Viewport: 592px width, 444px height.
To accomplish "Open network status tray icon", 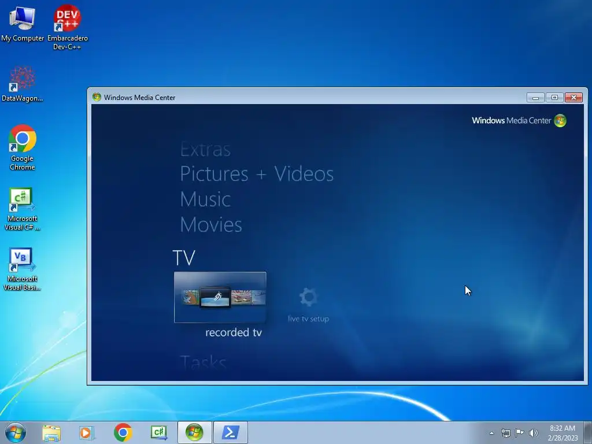I will (x=505, y=433).
